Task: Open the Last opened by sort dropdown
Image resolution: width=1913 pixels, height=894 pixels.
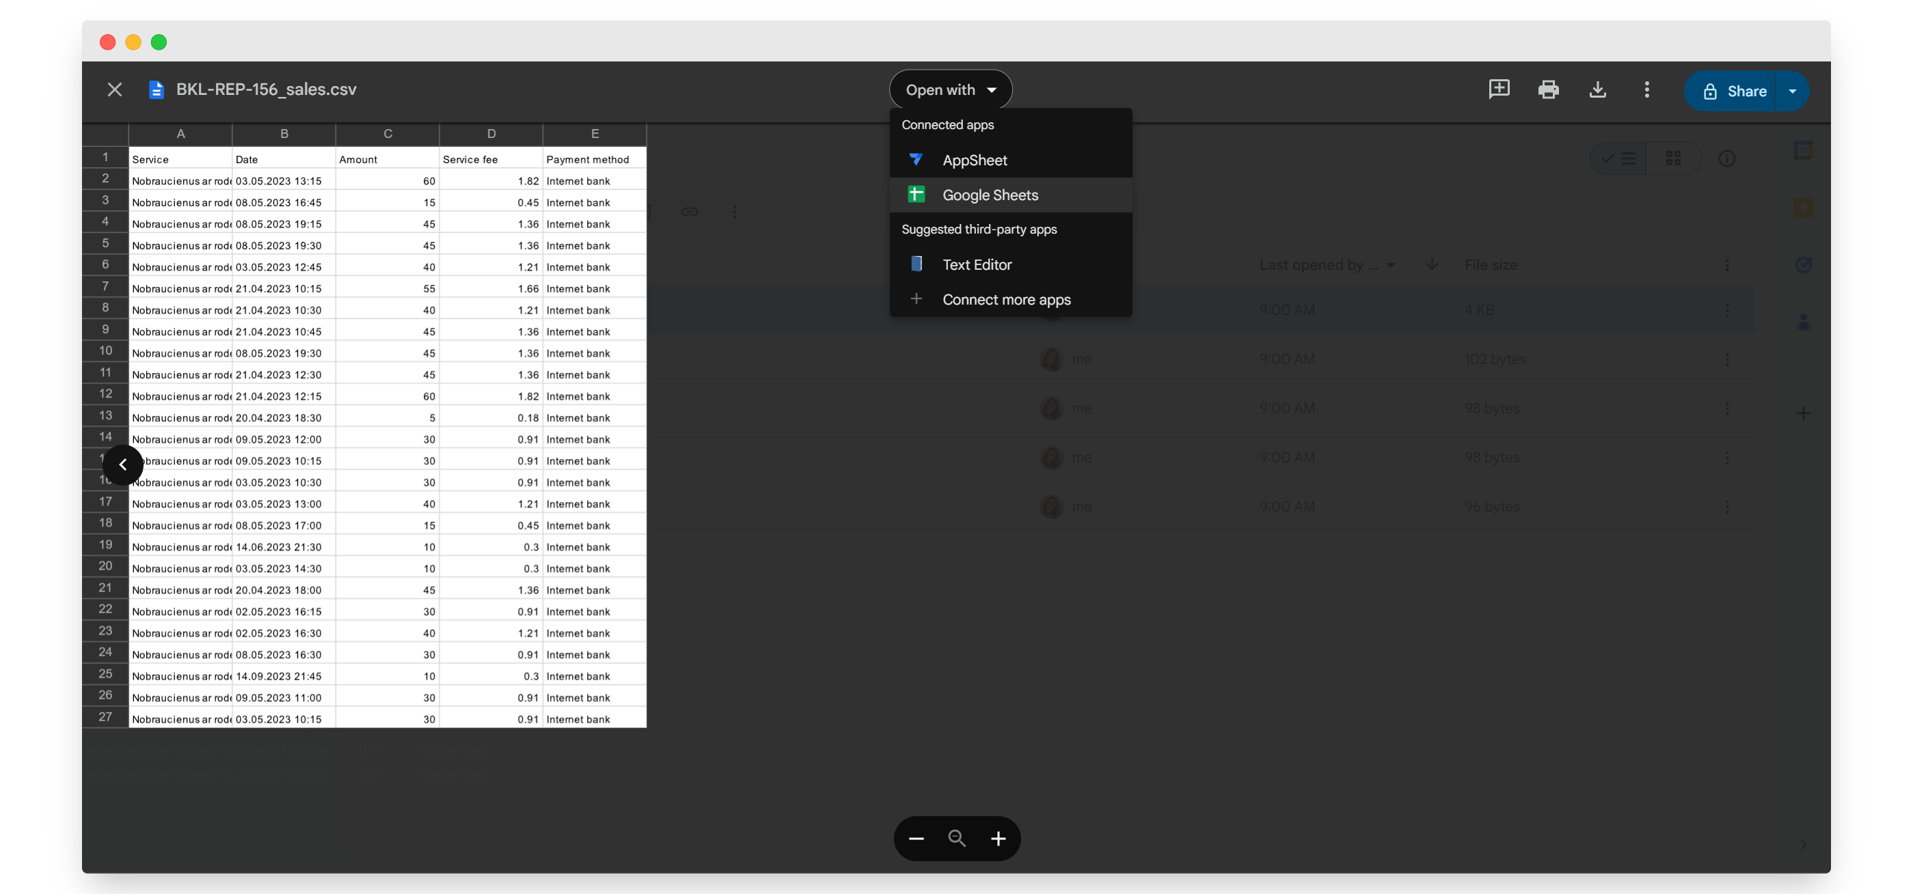Action: 1392,265
